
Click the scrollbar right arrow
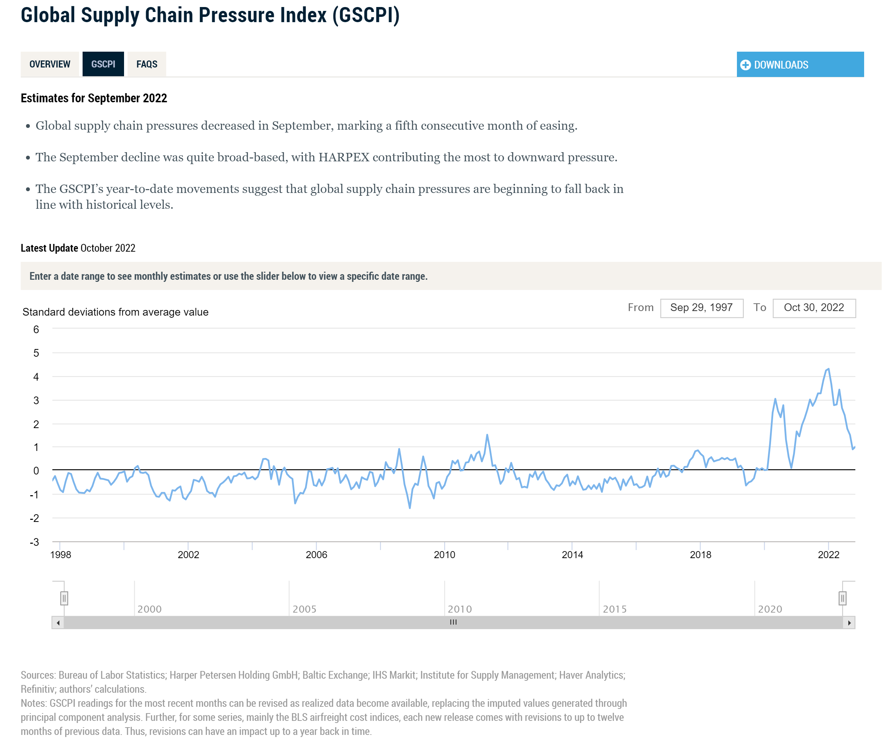pyautogui.click(x=849, y=622)
